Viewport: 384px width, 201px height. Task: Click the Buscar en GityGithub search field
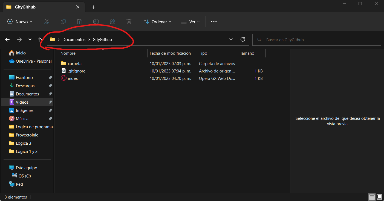click(x=317, y=40)
